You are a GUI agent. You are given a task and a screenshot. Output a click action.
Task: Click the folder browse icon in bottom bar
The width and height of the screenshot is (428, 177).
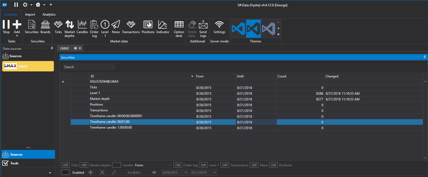(154, 172)
